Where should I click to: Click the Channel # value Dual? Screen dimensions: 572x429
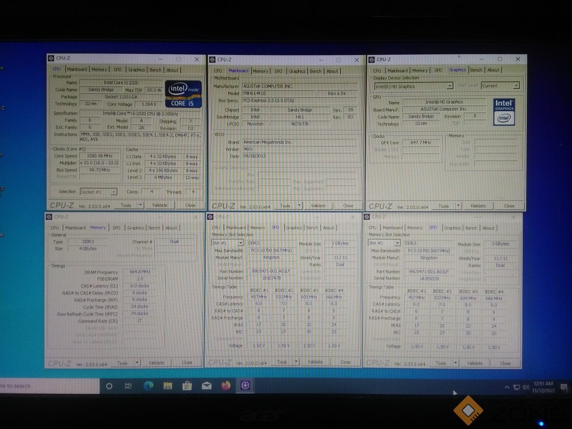click(174, 242)
